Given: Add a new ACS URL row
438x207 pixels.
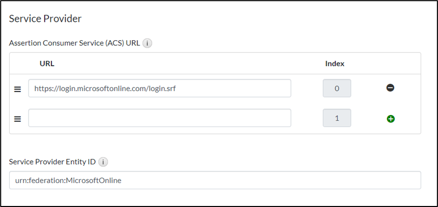Looking at the screenshot, I should click(390, 119).
